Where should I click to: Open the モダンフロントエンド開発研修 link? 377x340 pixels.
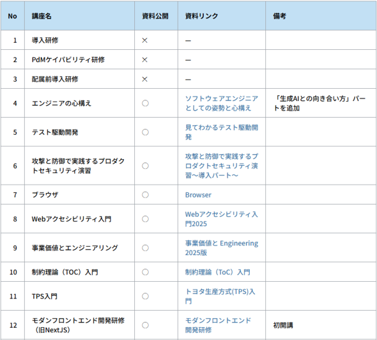[218, 325]
